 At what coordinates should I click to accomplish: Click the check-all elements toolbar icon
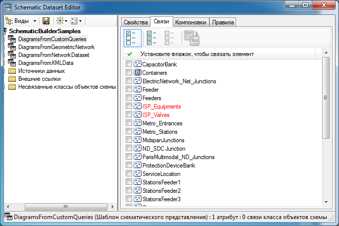click(151, 38)
